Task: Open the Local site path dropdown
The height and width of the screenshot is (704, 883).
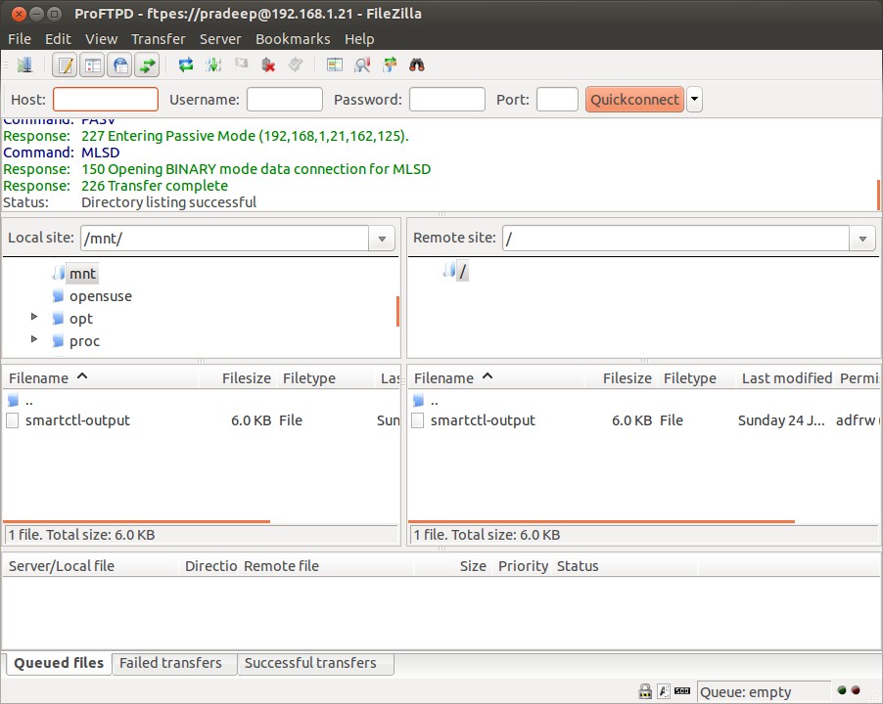Action: click(382, 239)
